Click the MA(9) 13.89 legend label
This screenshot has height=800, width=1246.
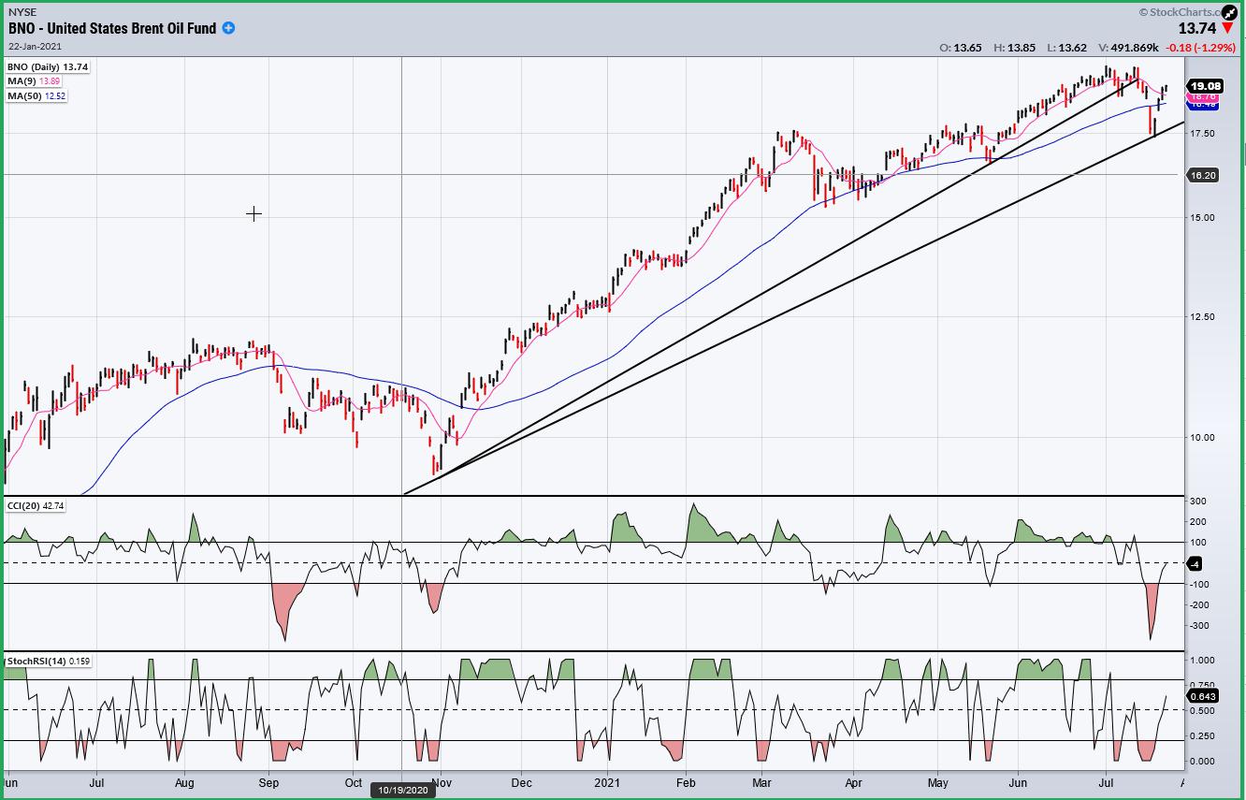coord(34,81)
